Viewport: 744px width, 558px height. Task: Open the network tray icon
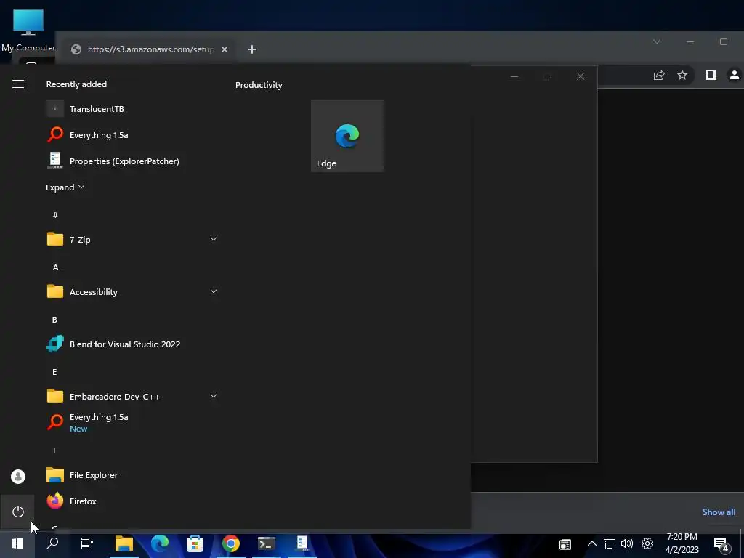tap(610, 543)
